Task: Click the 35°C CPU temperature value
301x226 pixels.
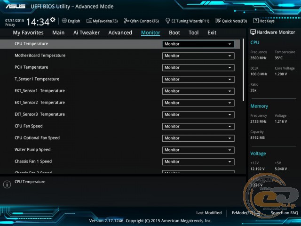Action: (278, 58)
